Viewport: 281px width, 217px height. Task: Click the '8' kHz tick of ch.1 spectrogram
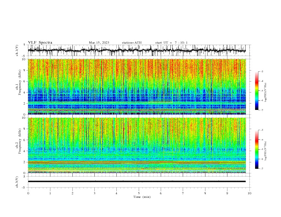click(25, 70)
